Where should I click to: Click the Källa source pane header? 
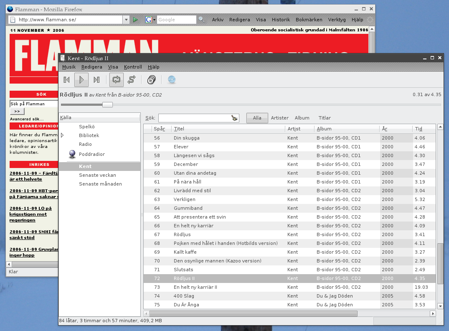(99, 117)
